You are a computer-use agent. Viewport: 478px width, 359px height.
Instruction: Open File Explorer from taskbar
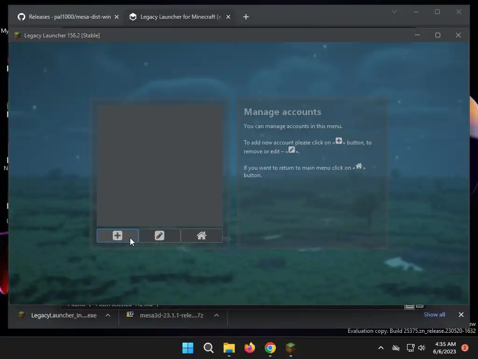(229, 348)
